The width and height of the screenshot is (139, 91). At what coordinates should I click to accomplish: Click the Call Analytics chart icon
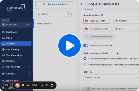(x=3, y=67)
